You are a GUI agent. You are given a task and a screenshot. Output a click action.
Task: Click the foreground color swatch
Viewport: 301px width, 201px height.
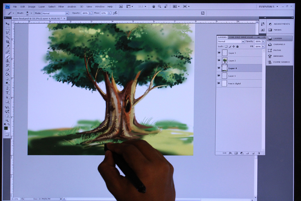point(6,128)
